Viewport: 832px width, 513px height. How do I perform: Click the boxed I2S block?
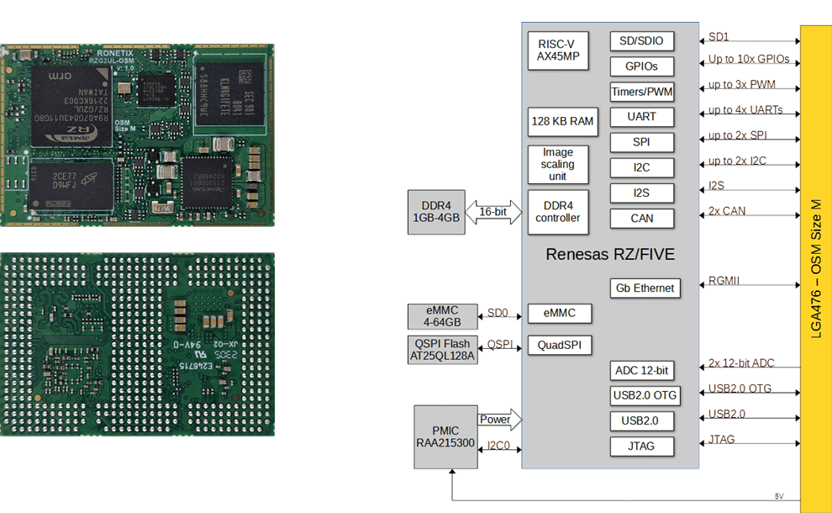click(641, 193)
